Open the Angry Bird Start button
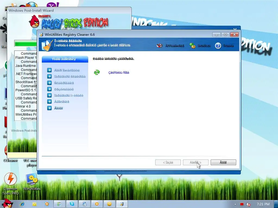Viewport: 278px width, 208px height. coord(7,203)
